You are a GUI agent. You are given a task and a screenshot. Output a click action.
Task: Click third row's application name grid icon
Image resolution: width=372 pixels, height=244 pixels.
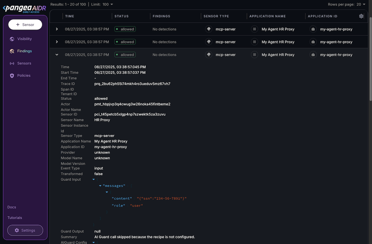[254, 55]
